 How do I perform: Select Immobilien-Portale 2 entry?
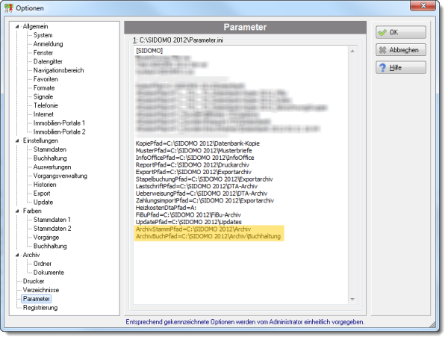[x=60, y=132]
